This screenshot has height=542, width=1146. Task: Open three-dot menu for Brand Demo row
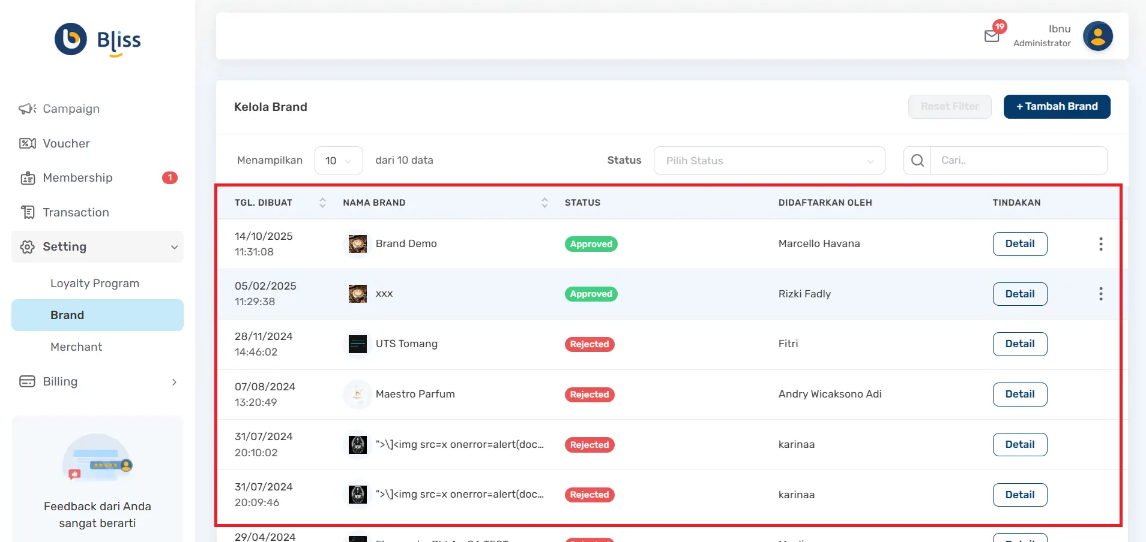[x=1100, y=244]
